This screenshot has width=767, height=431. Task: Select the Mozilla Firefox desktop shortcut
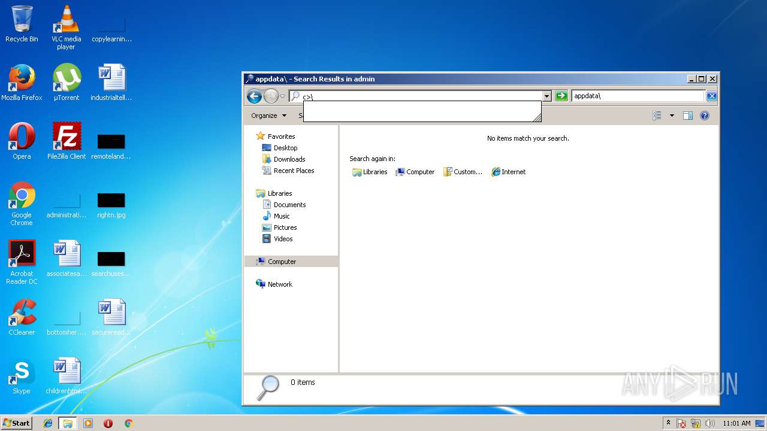tap(22, 83)
